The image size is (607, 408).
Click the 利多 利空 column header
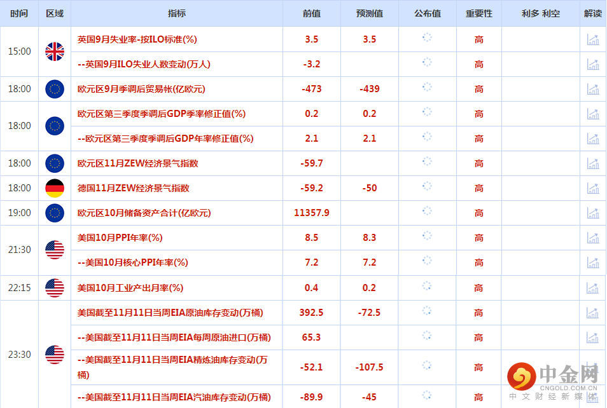[541, 13]
